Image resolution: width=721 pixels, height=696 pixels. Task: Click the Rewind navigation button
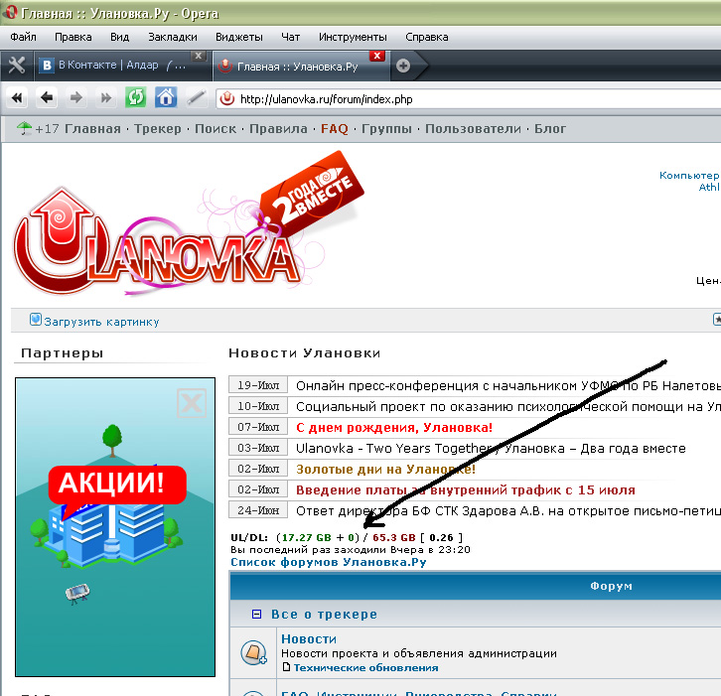[17, 97]
